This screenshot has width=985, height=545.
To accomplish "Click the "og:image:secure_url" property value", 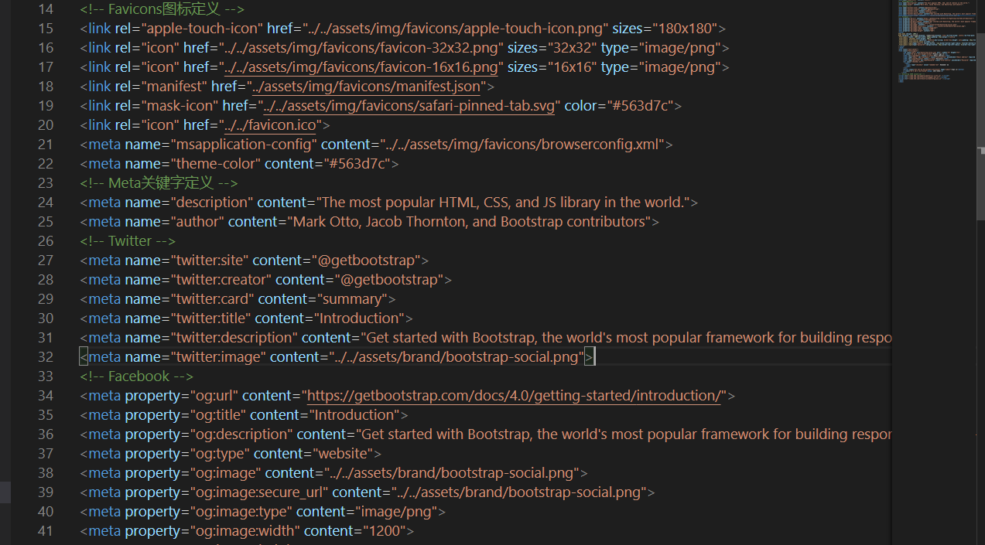I will [x=259, y=492].
